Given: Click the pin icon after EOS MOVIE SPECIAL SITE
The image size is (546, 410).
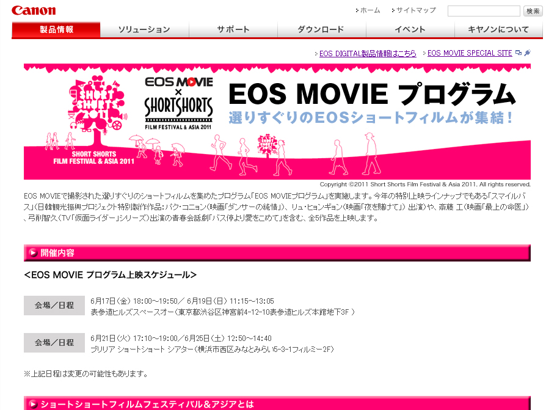Looking at the screenshot, I should [528, 53].
